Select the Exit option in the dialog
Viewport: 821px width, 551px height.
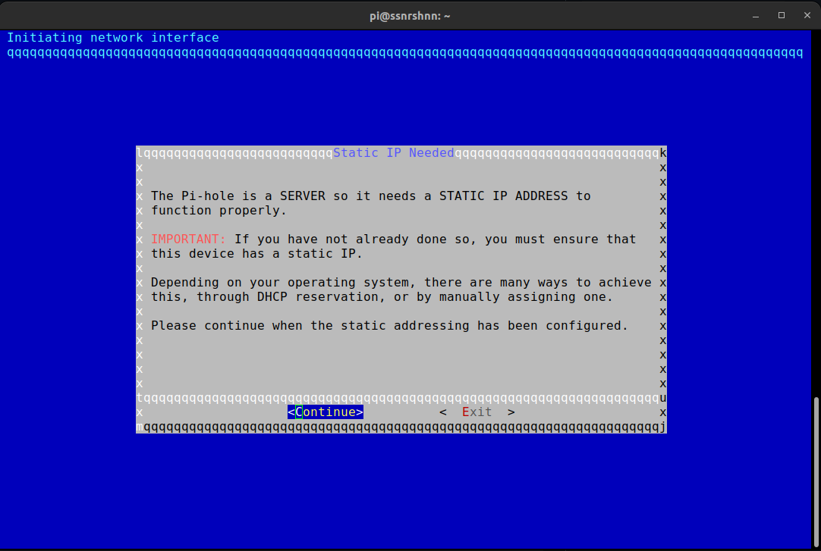coord(477,412)
